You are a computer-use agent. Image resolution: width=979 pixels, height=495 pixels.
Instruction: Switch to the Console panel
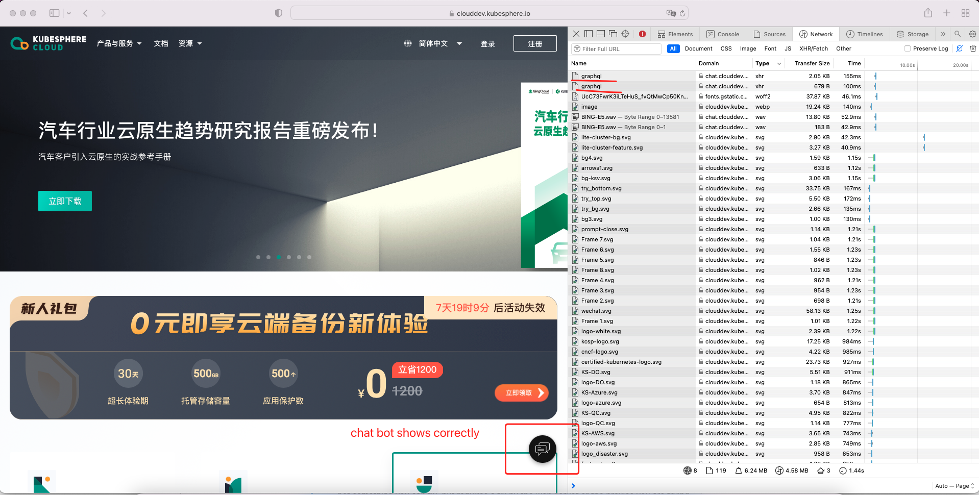(723, 34)
